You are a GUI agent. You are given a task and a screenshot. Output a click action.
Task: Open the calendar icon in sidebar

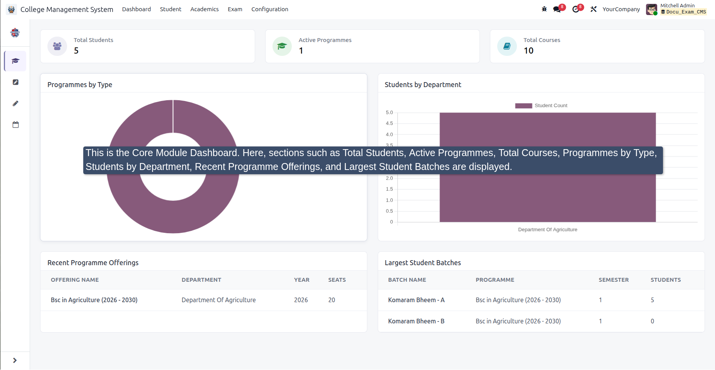pyautogui.click(x=15, y=124)
